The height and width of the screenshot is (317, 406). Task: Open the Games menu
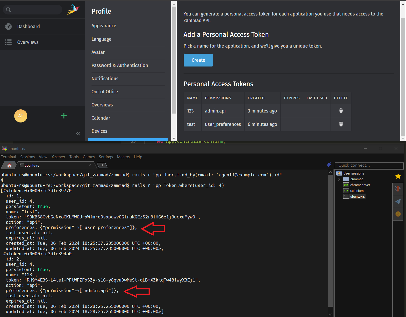[89, 157]
